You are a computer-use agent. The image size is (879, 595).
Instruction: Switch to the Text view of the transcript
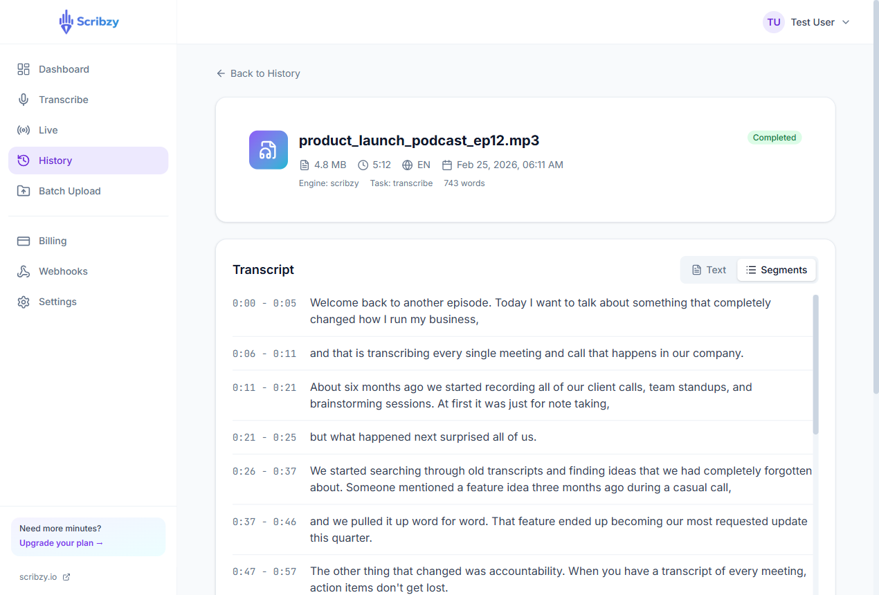coord(709,270)
